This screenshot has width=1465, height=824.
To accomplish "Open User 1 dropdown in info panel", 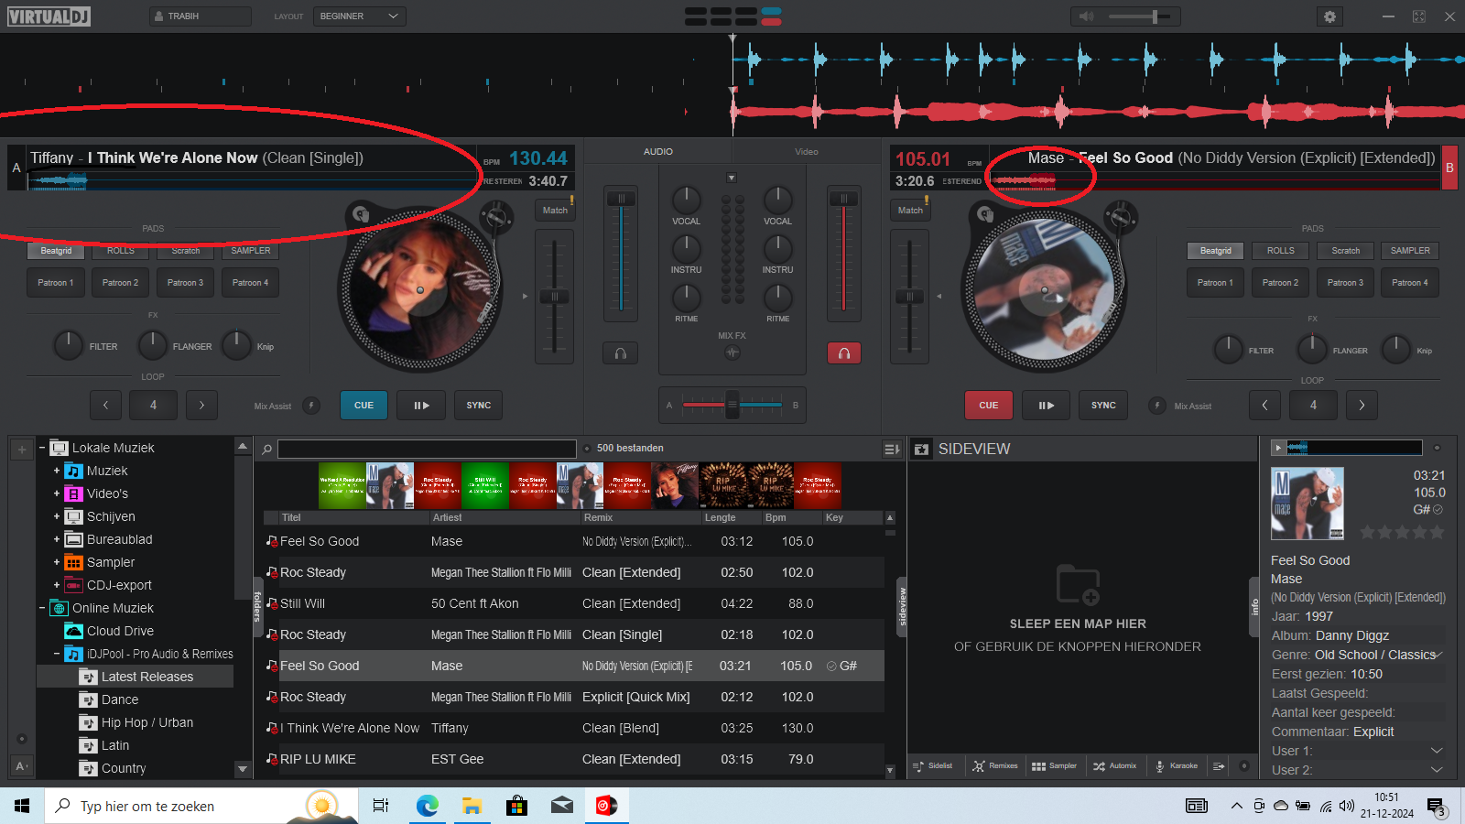I will [1436, 751].
